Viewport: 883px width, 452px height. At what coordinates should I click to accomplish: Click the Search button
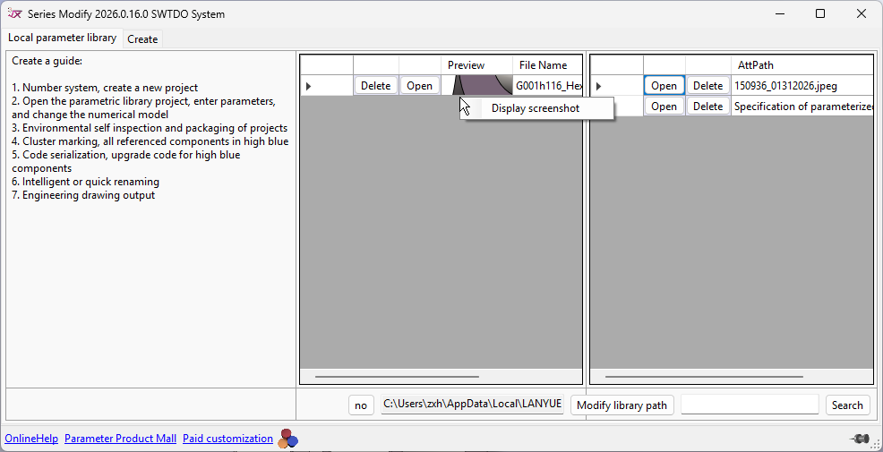[846, 405]
